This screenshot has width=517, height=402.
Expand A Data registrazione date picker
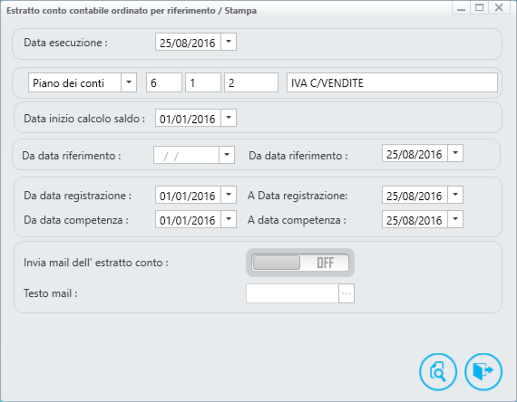455,195
